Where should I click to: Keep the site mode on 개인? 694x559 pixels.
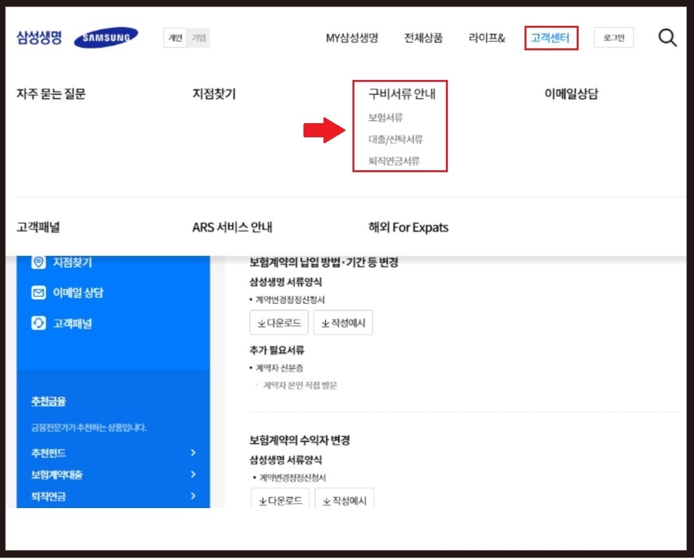175,37
